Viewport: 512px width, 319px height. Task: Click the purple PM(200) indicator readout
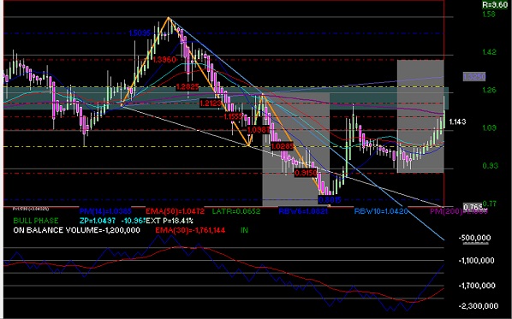pyautogui.click(x=458, y=211)
